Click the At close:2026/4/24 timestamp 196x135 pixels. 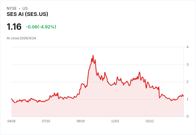pos(21,38)
